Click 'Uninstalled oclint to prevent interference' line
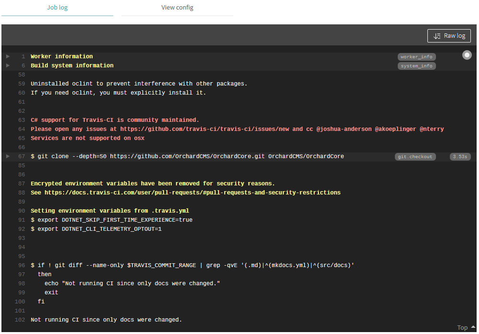 click(139, 84)
